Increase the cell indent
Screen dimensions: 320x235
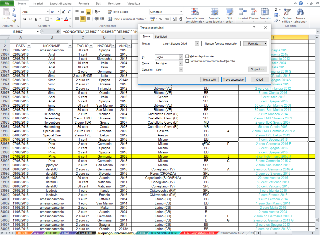click(102, 19)
